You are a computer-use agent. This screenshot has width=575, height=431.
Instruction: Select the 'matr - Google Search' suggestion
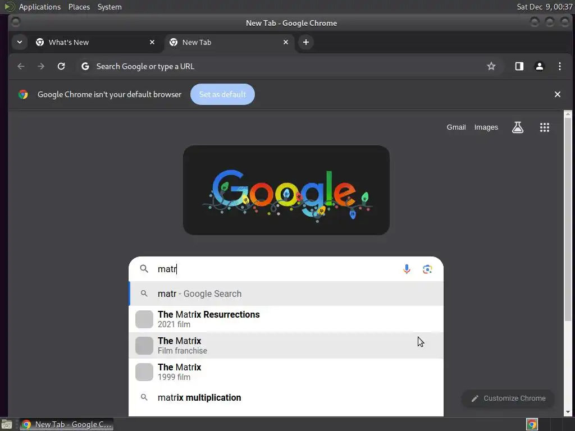point(286,294)
